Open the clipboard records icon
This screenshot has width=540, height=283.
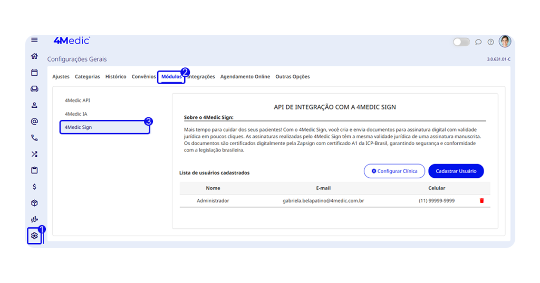click(x=34, y=170)
